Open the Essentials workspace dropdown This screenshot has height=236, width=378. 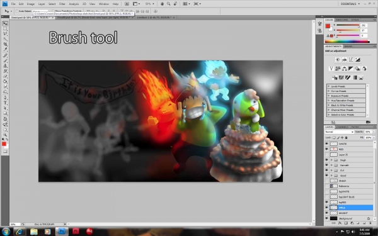pos(350,4)
